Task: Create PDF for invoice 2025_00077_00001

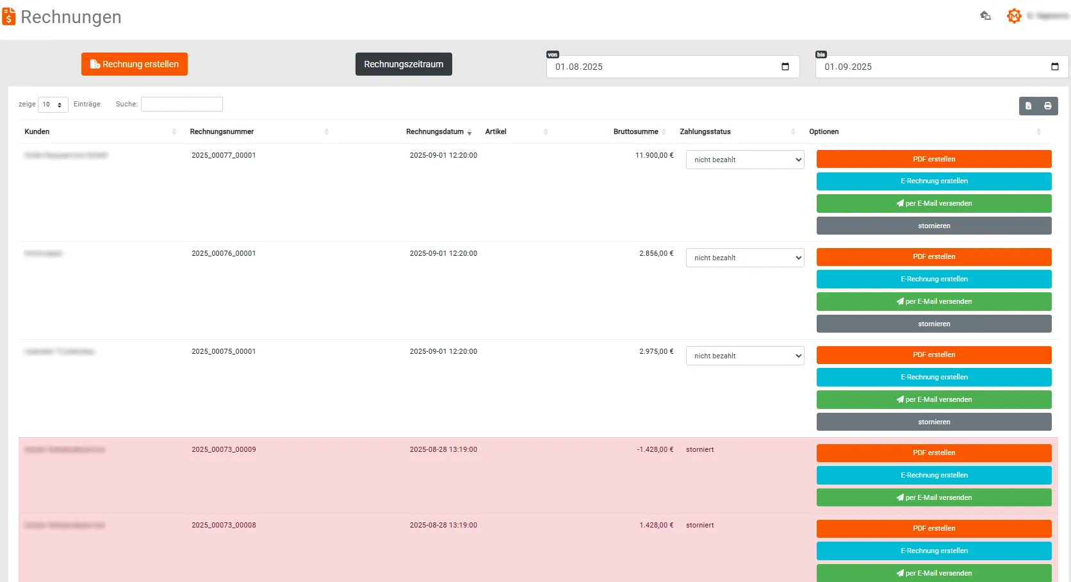Action: (933, 159)
